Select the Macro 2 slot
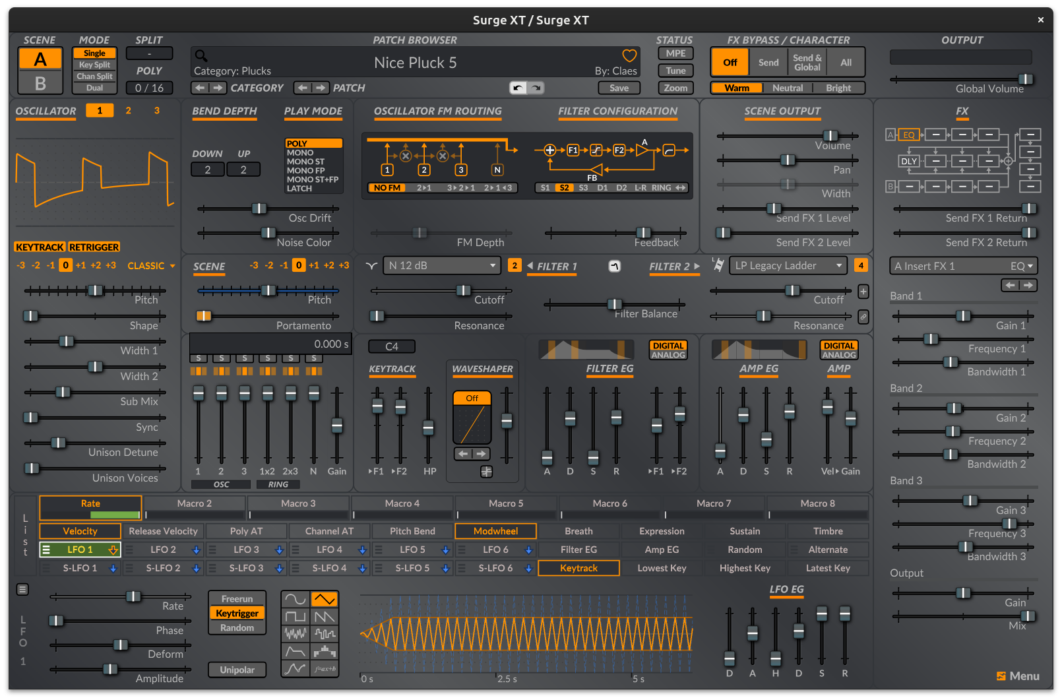This screenshot has width=1062, height=700. point(195,507)
